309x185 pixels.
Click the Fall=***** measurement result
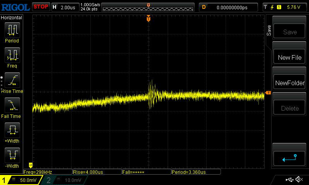(147, 172)
